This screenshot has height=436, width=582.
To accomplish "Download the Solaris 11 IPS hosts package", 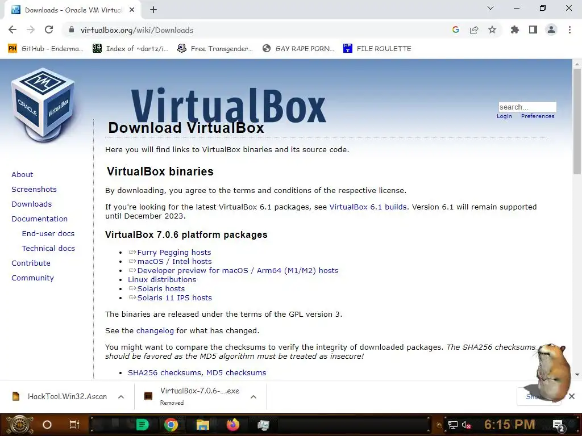I will click(174, 297).
